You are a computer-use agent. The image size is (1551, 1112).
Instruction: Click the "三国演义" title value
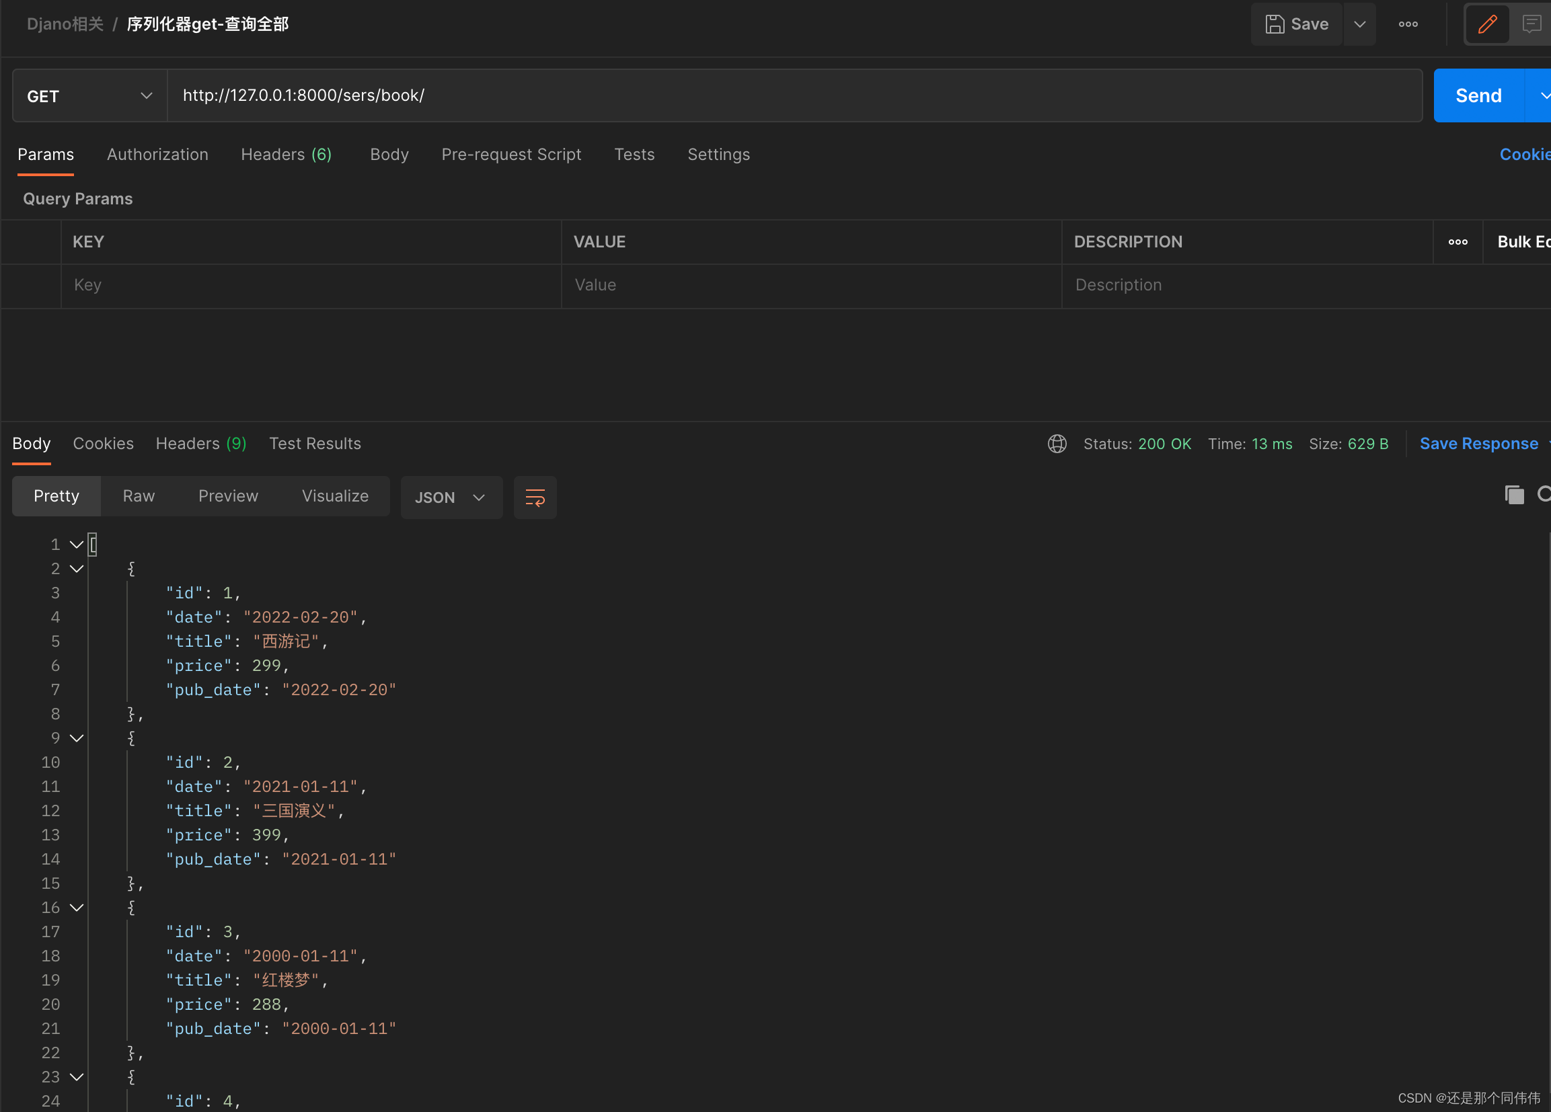tap(294, 811)
